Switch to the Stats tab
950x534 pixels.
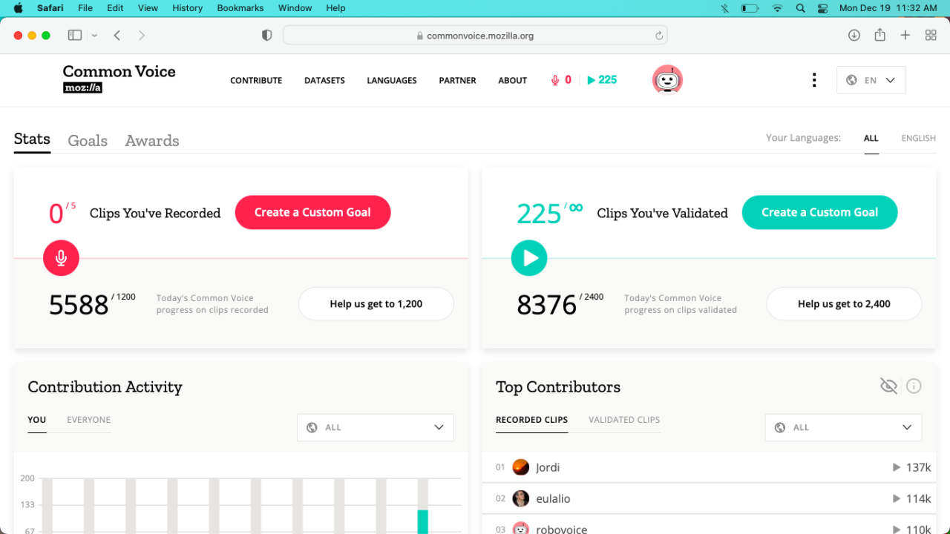coord(32,139)
